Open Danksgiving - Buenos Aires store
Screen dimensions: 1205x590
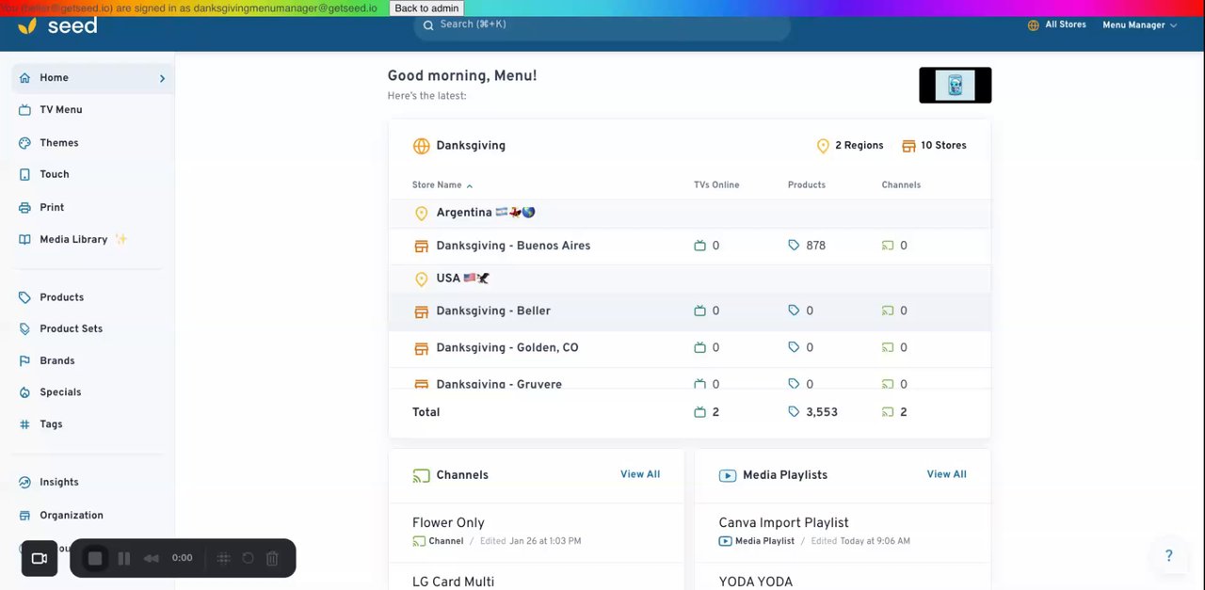click(x=689, y=247)
